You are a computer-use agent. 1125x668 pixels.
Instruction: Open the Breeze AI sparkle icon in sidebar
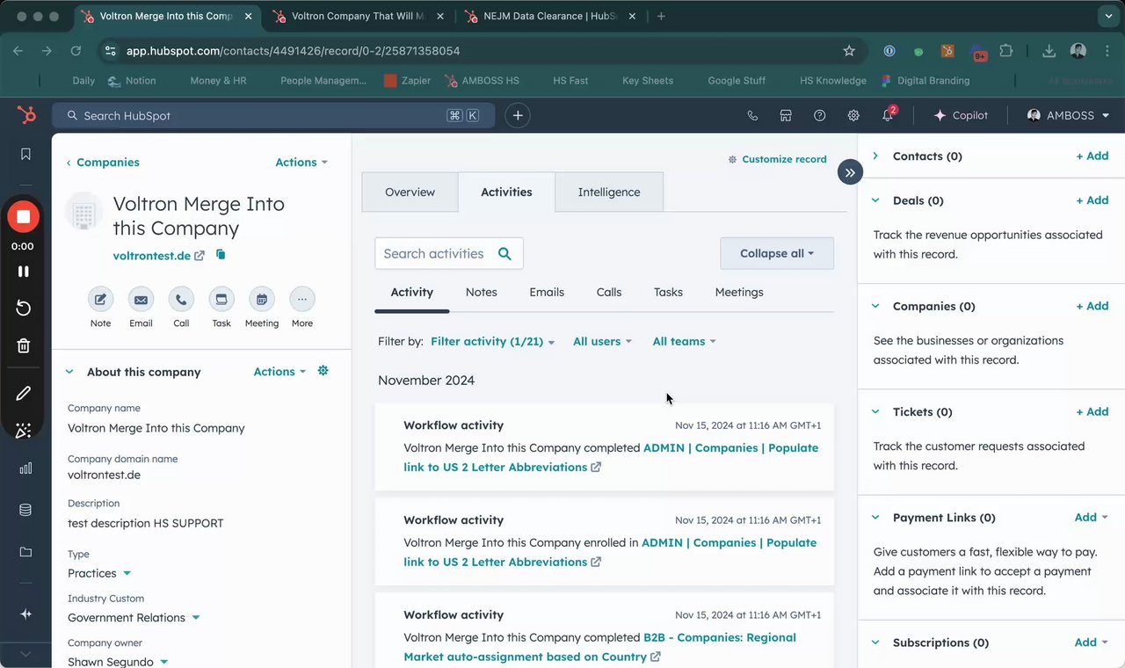pyautogui.click(x=25, y=614)
